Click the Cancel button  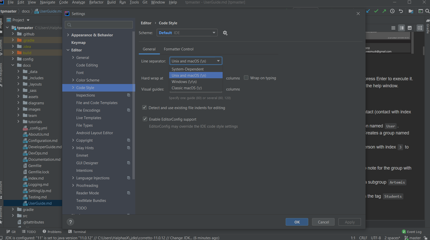323,222
